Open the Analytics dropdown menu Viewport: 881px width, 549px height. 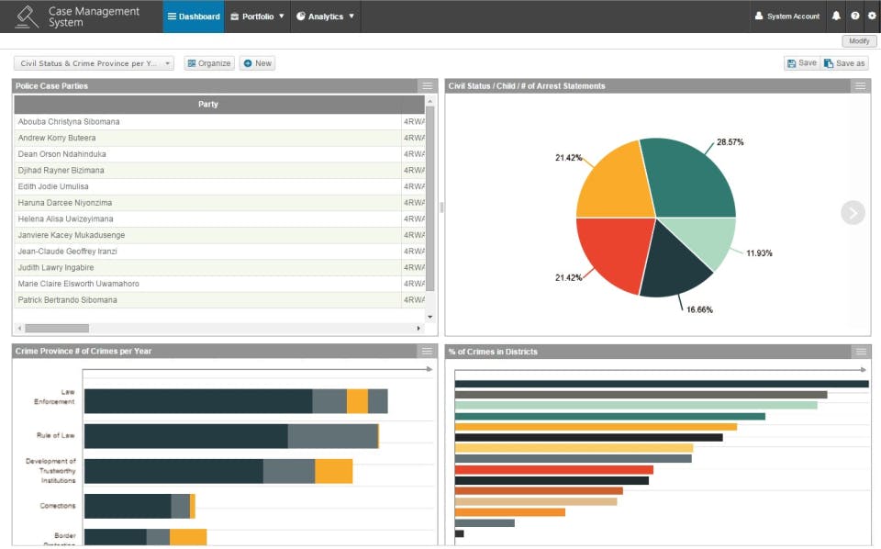325,16
